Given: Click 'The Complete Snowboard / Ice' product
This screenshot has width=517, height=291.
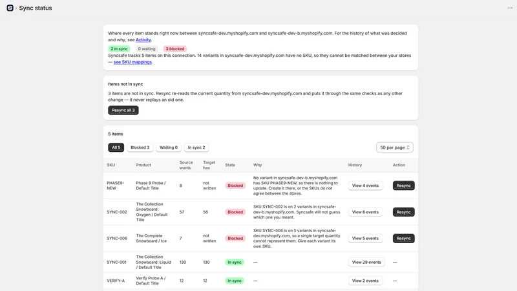Looking at the screenshot, I should click(x=151, y=239).
